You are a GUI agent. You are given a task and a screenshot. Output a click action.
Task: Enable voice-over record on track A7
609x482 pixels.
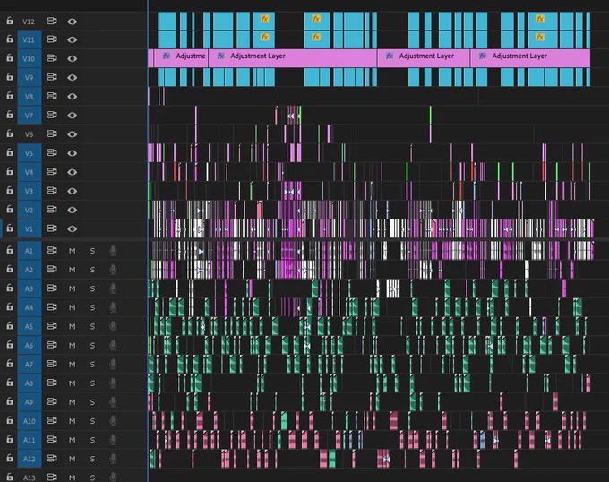tap(113, 365)
